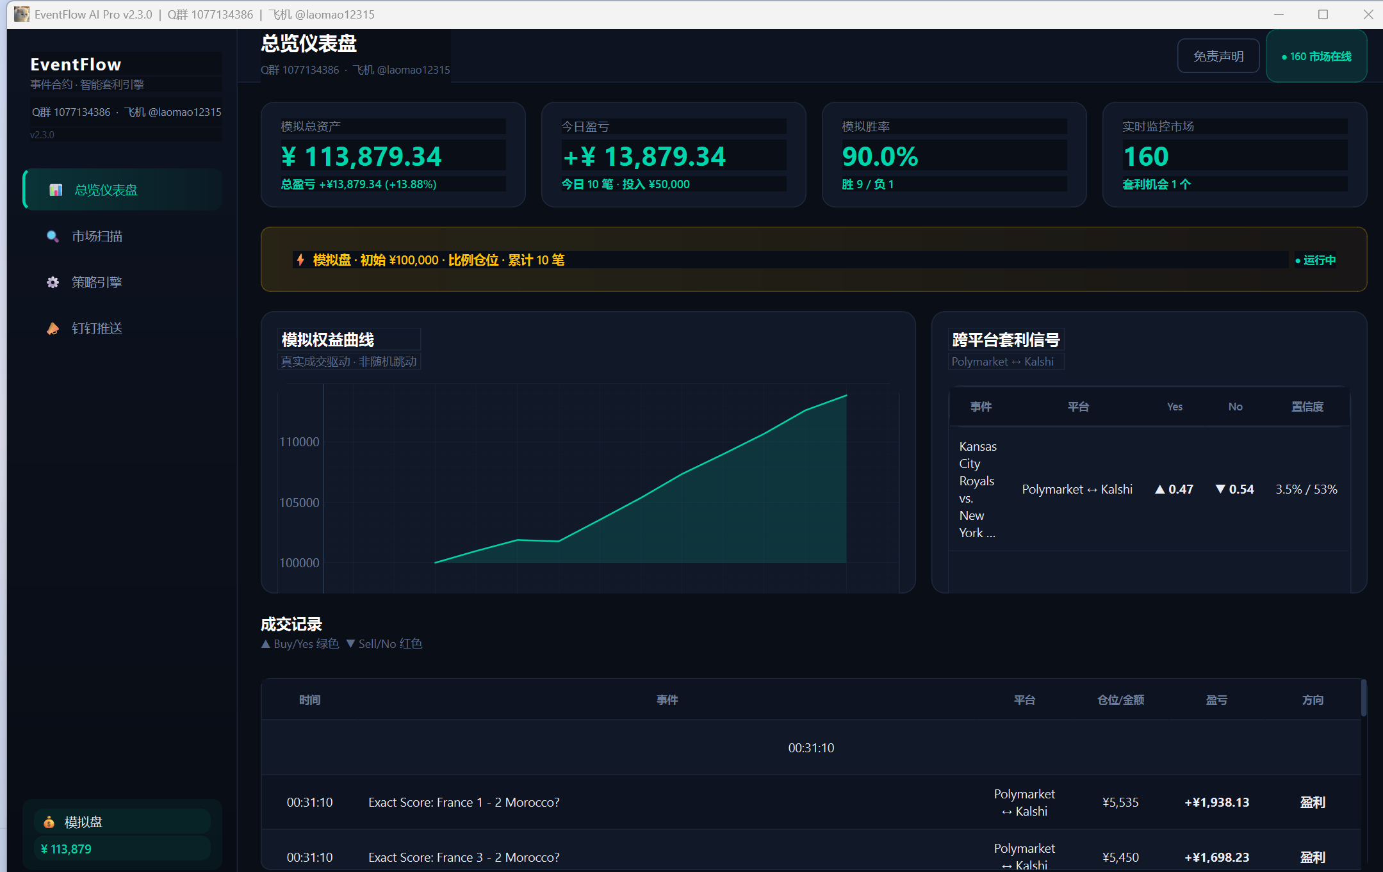
Task: Click the 时间 column header
Action: point(309,700)
